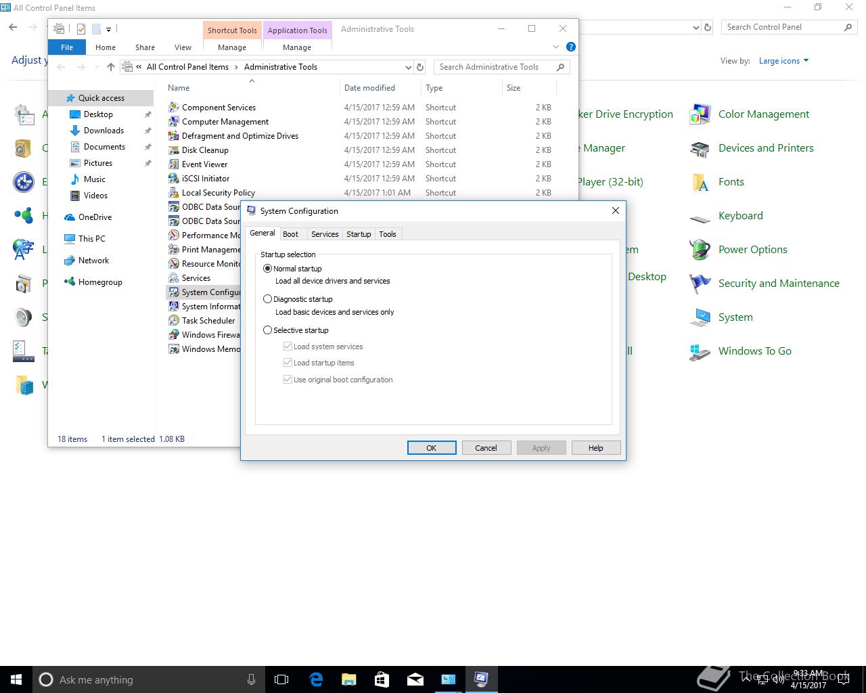866x693 pixels.
Task: Sort by Date modified column
Action: point(380,88)
